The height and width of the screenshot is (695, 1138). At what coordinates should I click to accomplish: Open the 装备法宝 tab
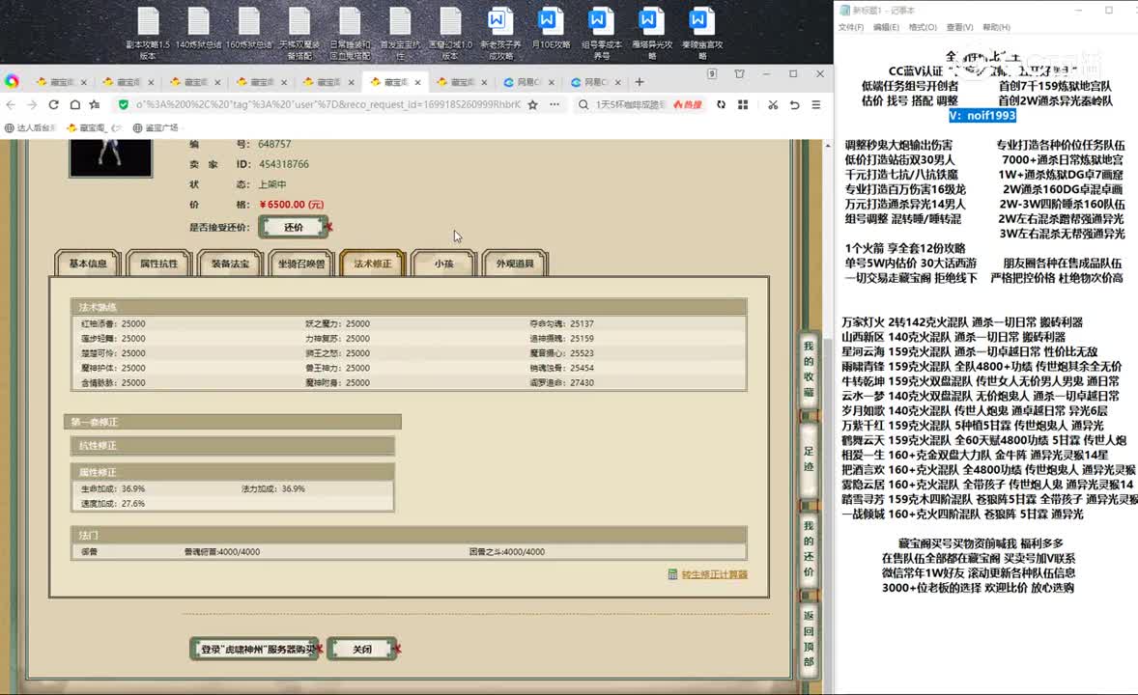[230, 264]
